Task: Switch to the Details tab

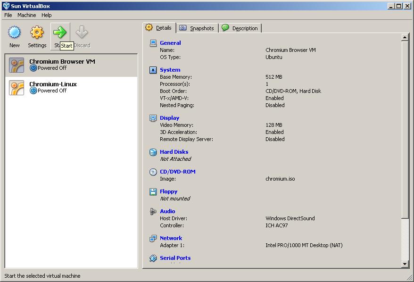Action: point(159,28)
